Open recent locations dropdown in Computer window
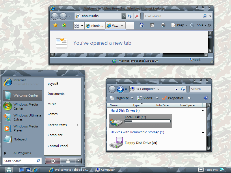231x173 pixels. [x=126, y=89]
